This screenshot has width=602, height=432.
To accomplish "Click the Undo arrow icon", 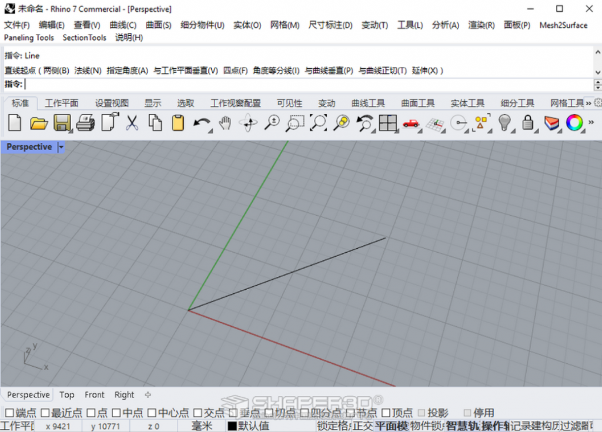I will (202, 123).
